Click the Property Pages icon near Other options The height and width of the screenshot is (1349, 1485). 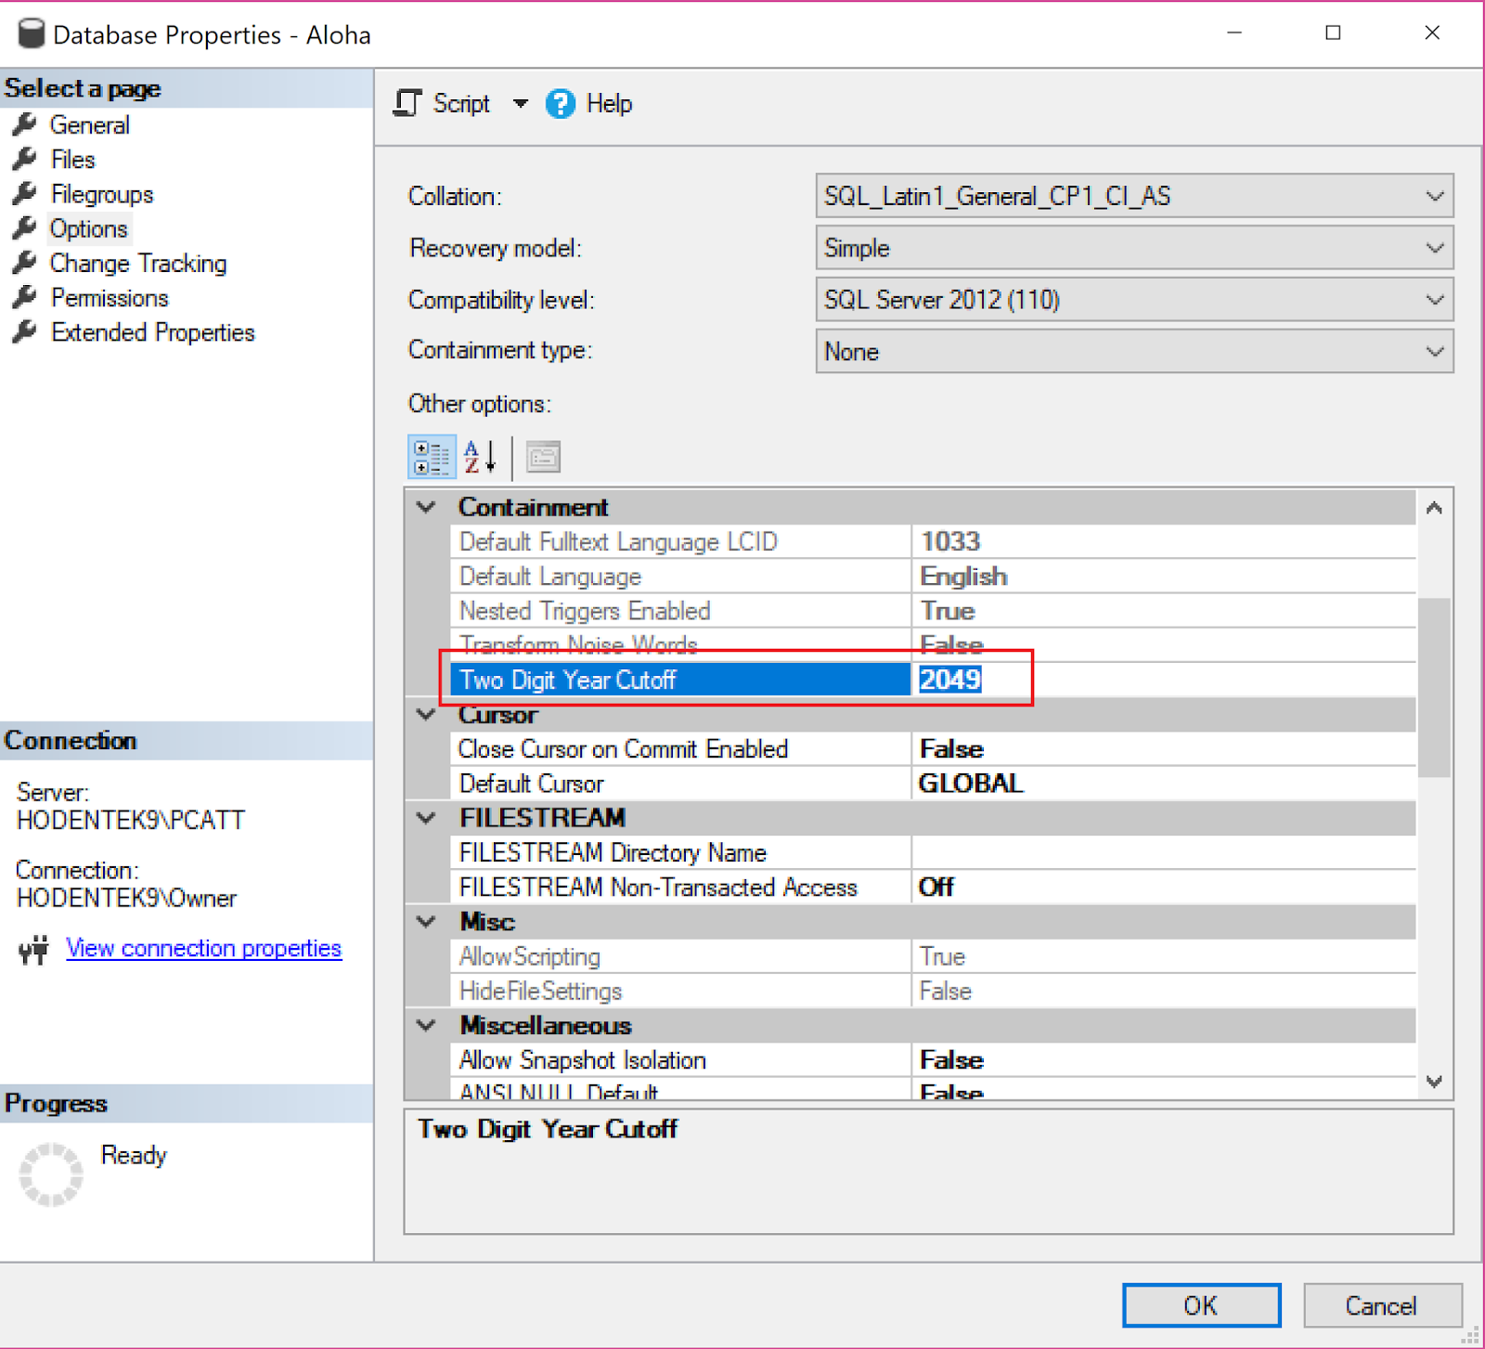pos(543,456)
